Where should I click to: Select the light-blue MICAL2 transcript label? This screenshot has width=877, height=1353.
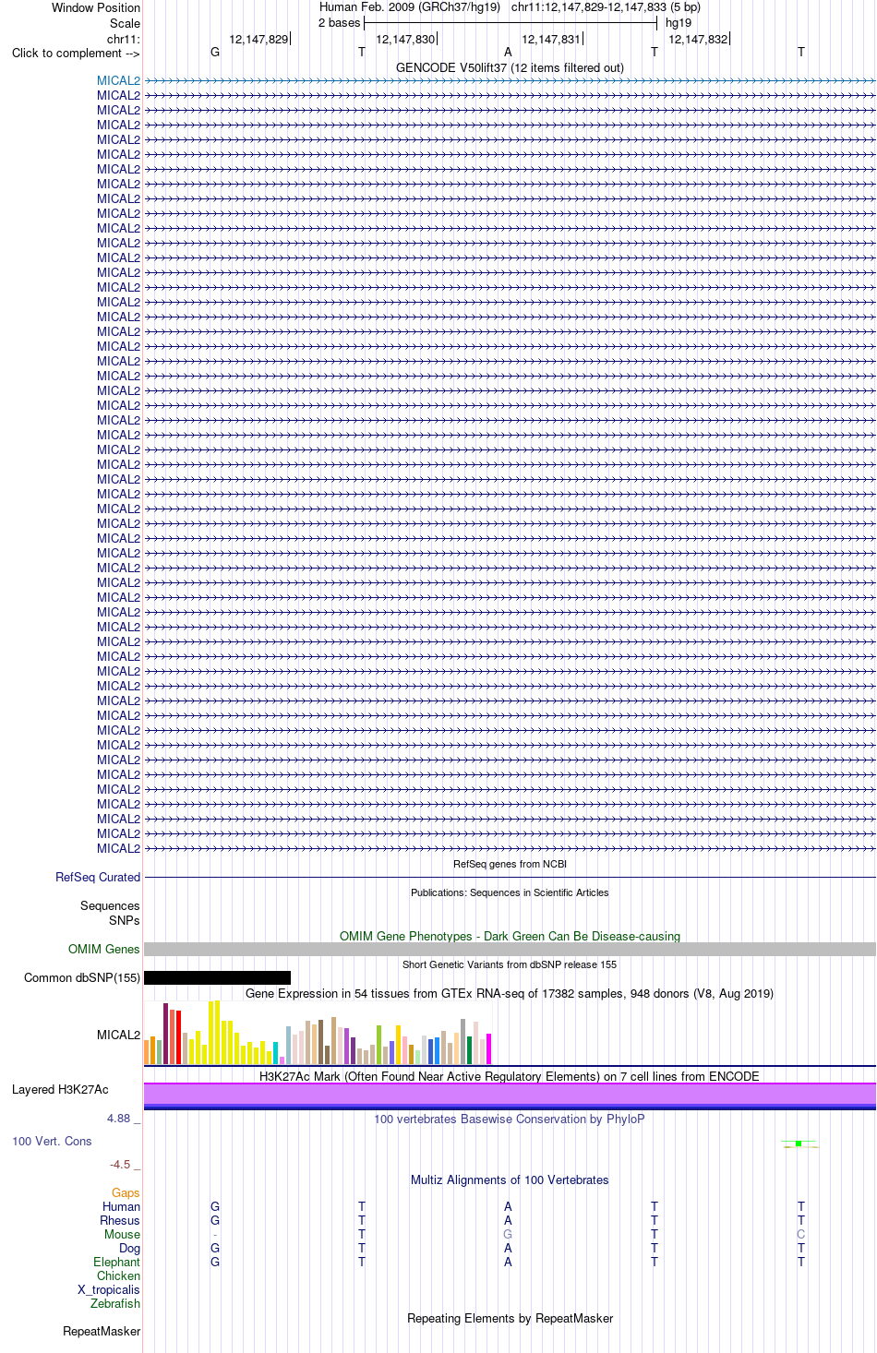[x=118, y=80]
